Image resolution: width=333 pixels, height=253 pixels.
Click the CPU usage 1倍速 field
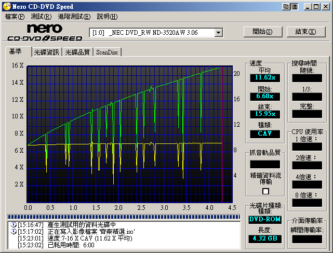tap(307, 147)
